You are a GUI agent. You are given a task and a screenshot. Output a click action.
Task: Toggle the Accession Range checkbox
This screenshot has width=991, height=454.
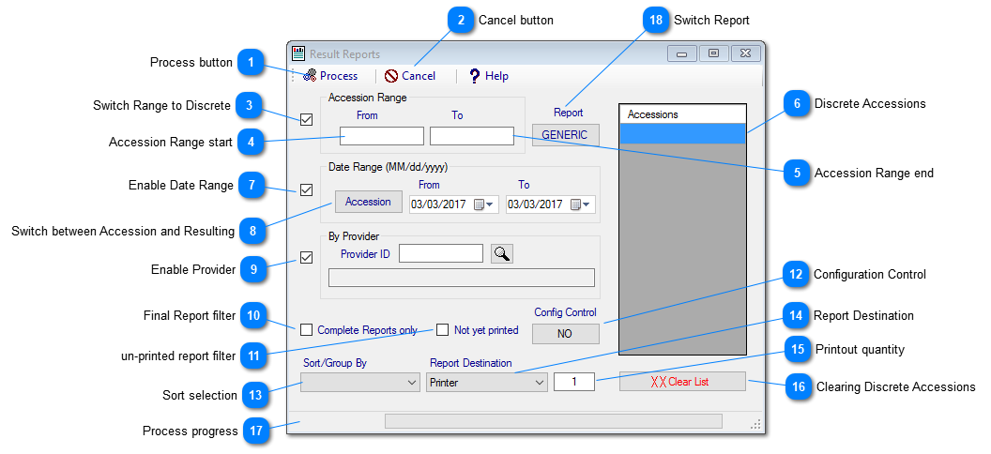pyautogui.click(x=306, y=119)
